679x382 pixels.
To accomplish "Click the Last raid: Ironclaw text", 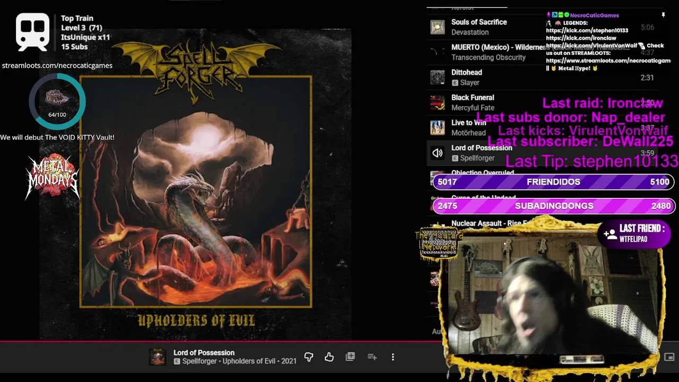I will coord(603,103).
